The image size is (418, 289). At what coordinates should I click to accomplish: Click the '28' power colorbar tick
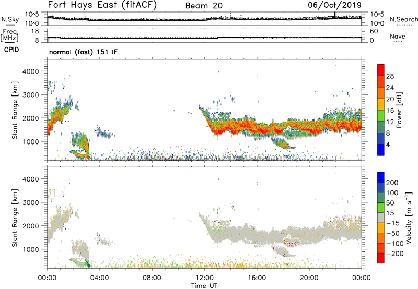[390, 76]
